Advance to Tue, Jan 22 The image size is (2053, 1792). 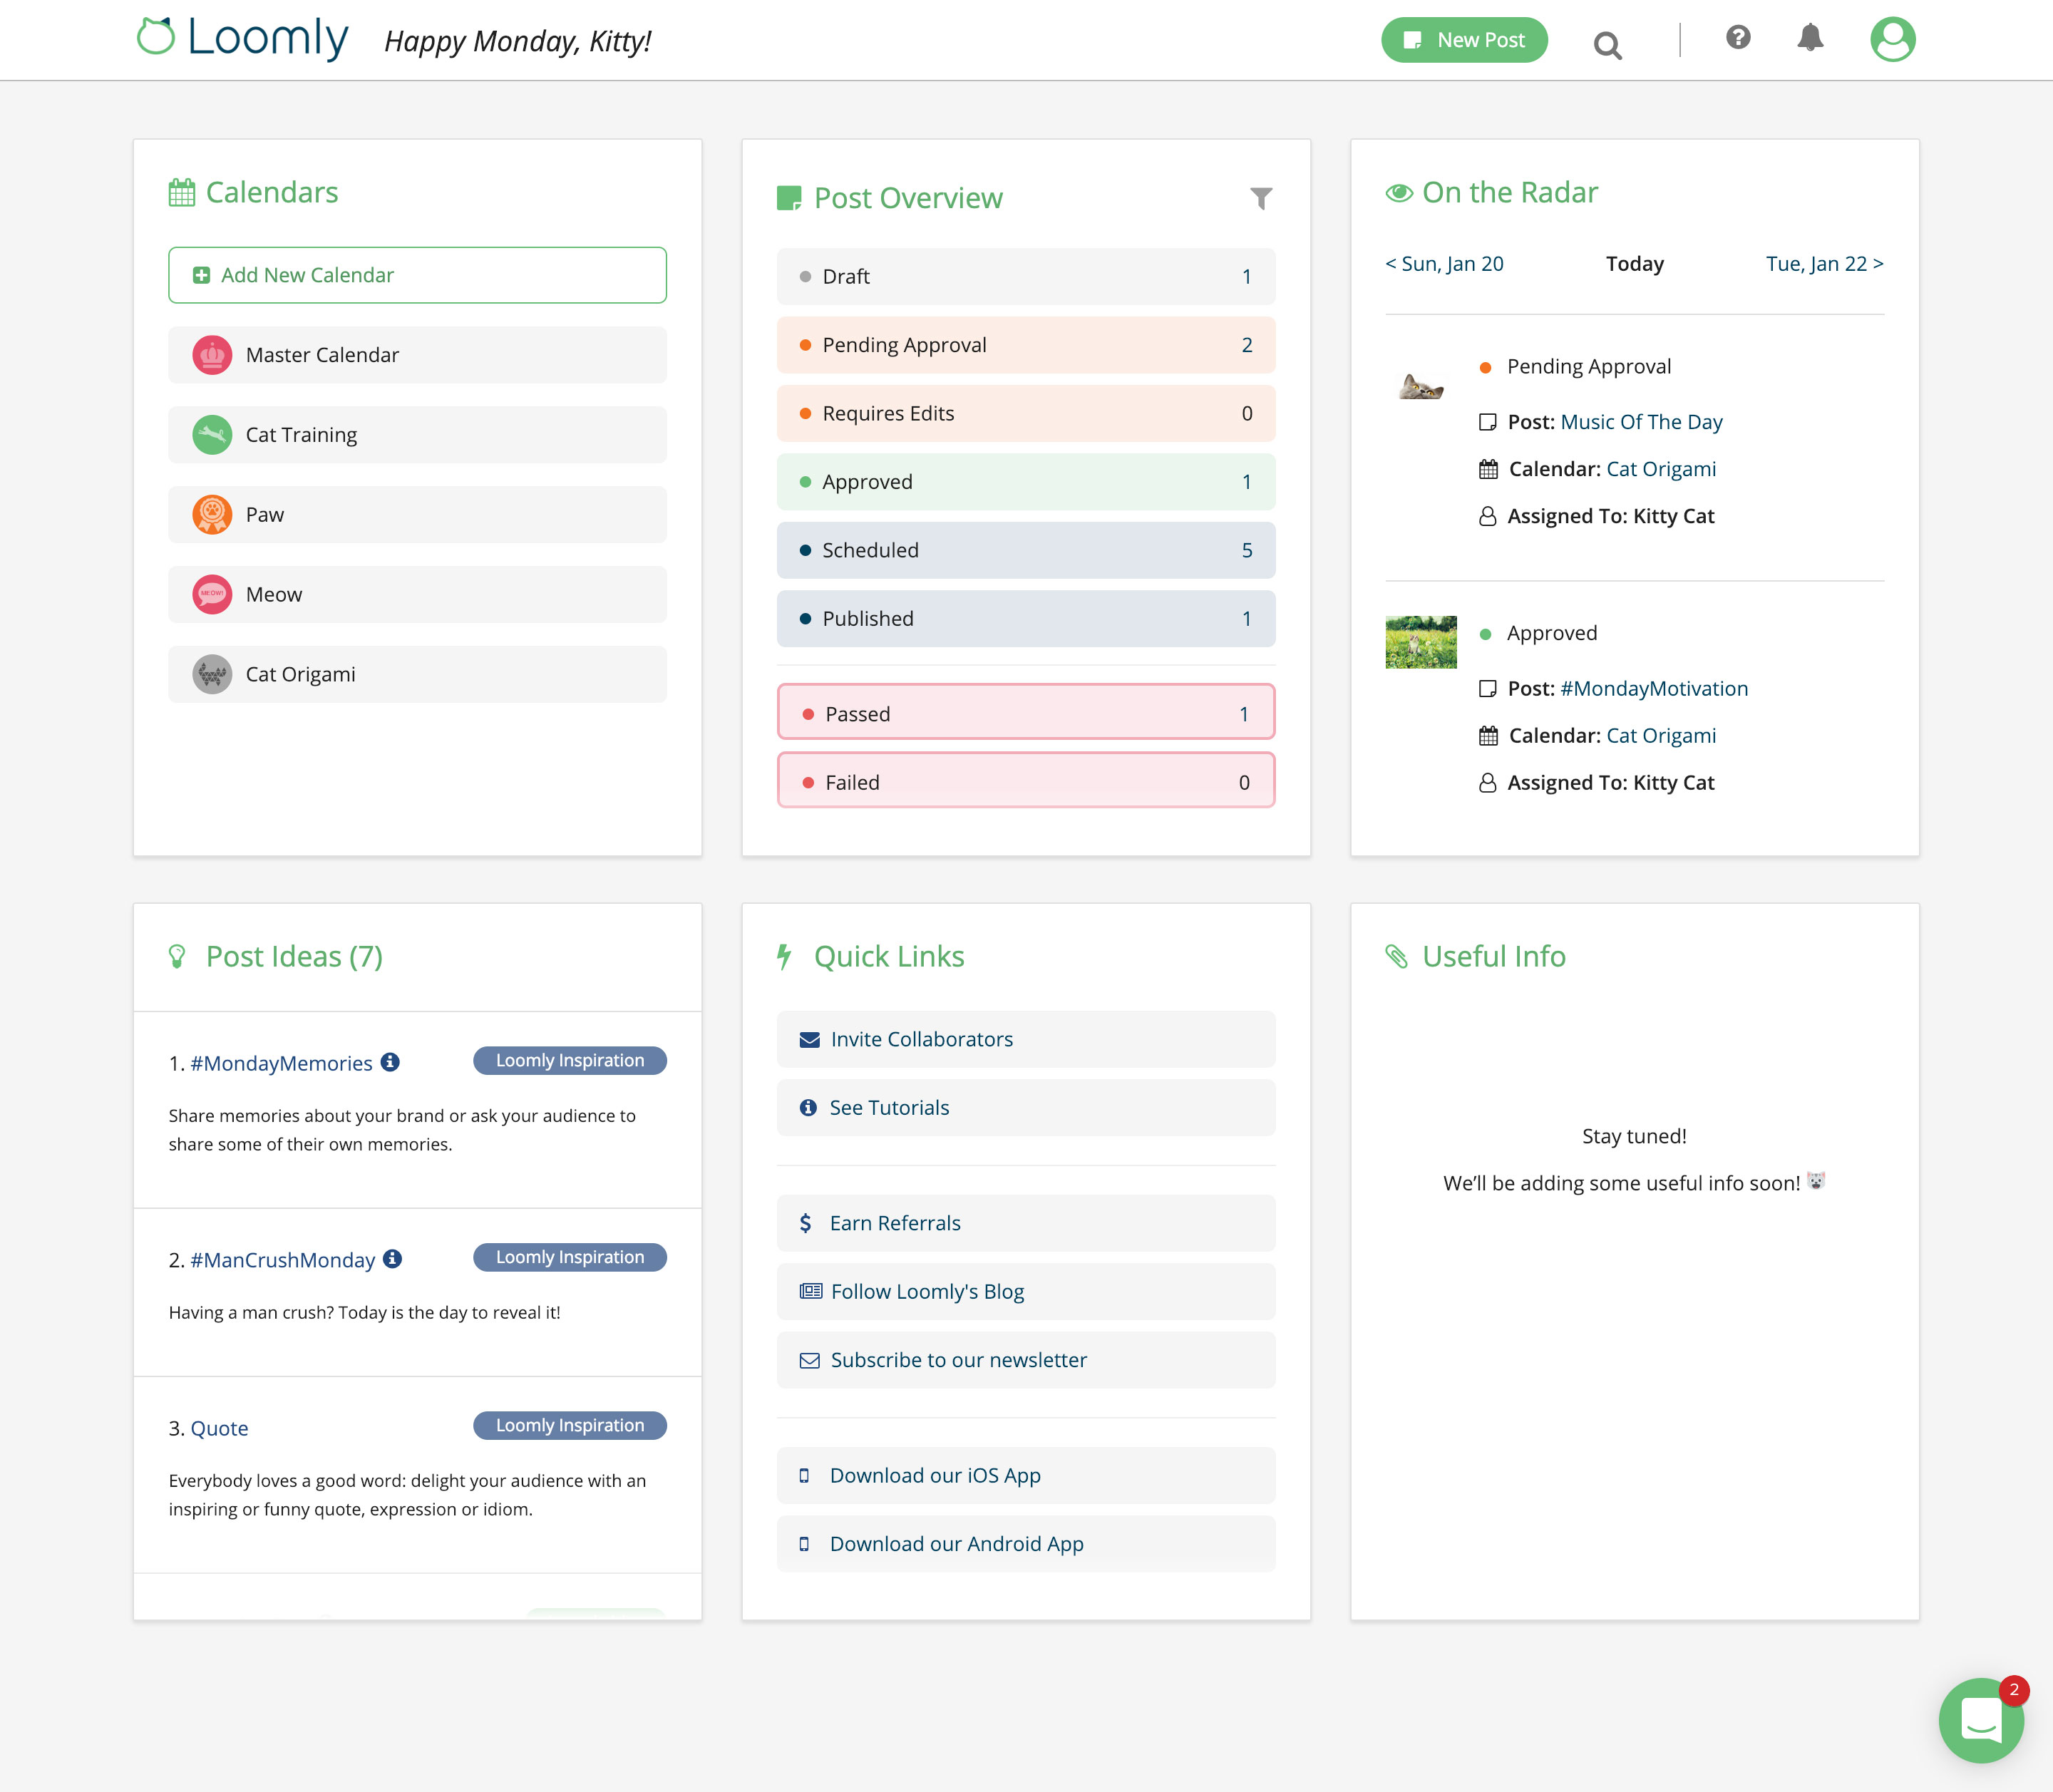pos(1822,263)
